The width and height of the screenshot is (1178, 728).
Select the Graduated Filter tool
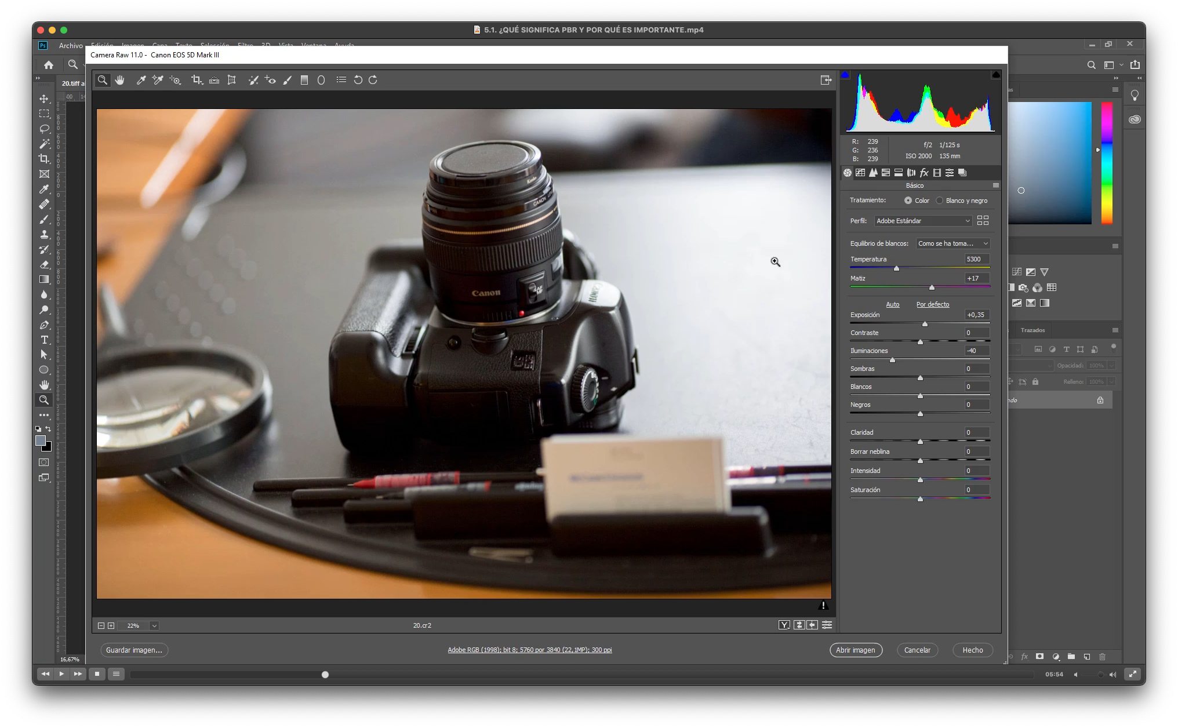pos(304,80)
